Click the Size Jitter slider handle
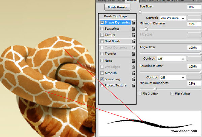The height and width of the screenshot is (137, 202). coord(140,12)
